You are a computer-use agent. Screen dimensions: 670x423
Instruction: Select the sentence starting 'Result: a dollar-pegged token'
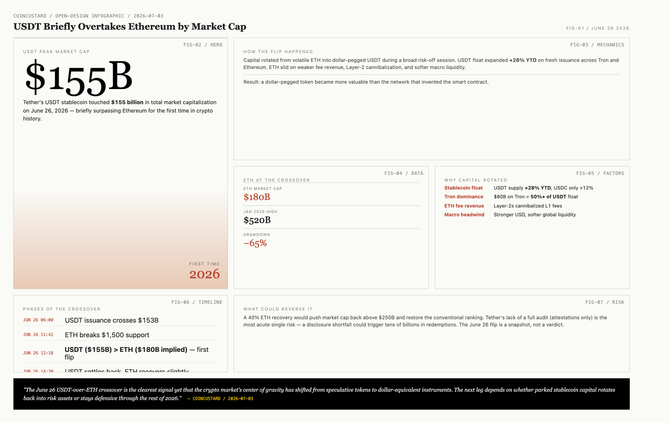[x=366, y=82]
